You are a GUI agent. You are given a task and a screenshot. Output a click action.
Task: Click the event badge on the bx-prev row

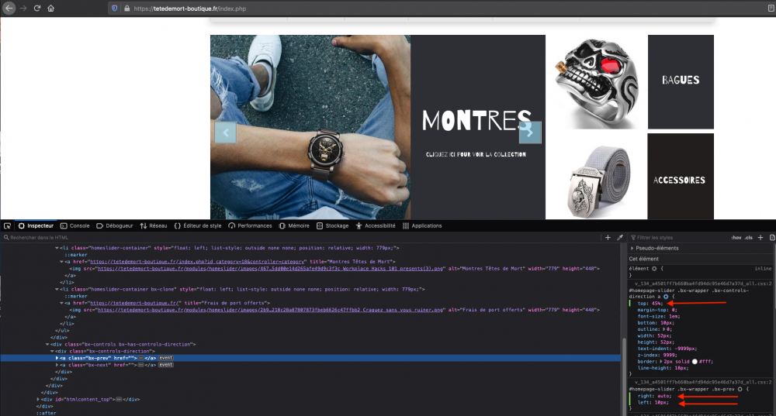tap(166, 358)
